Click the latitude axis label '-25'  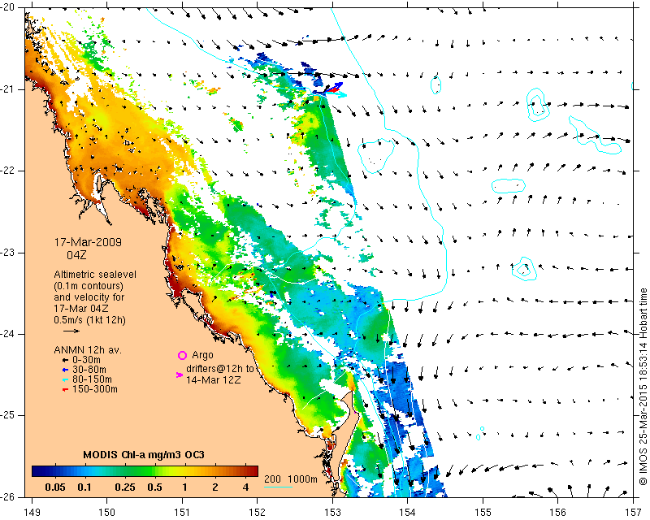6,415
